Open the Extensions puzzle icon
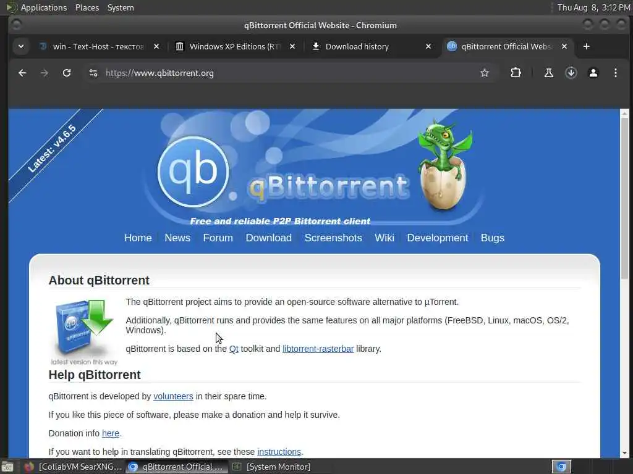Image resolution: width=633 pixels, height=474 pixels. pos(516,73)
